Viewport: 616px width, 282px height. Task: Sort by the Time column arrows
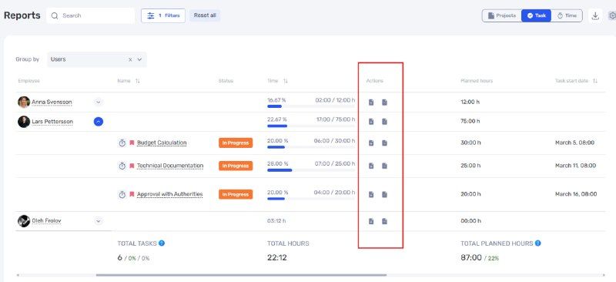tap(286, 81)
